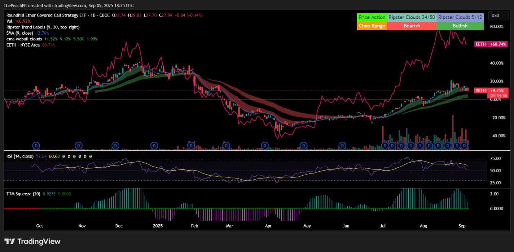This screenshot has height=252, width=514.
Task: Click the dividend "D" marker below December
Action: tap(115, 146)
